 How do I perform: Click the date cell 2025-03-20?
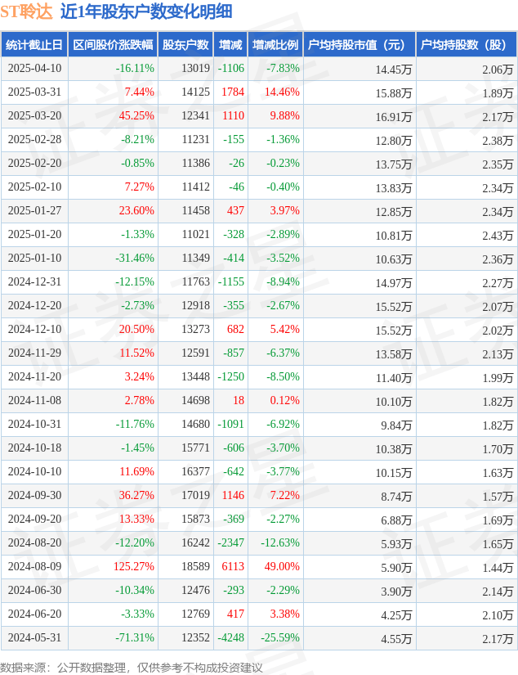pos(35,115)
